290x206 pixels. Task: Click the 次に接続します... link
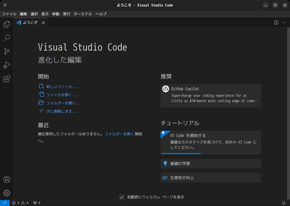click(x=62, y=111)
